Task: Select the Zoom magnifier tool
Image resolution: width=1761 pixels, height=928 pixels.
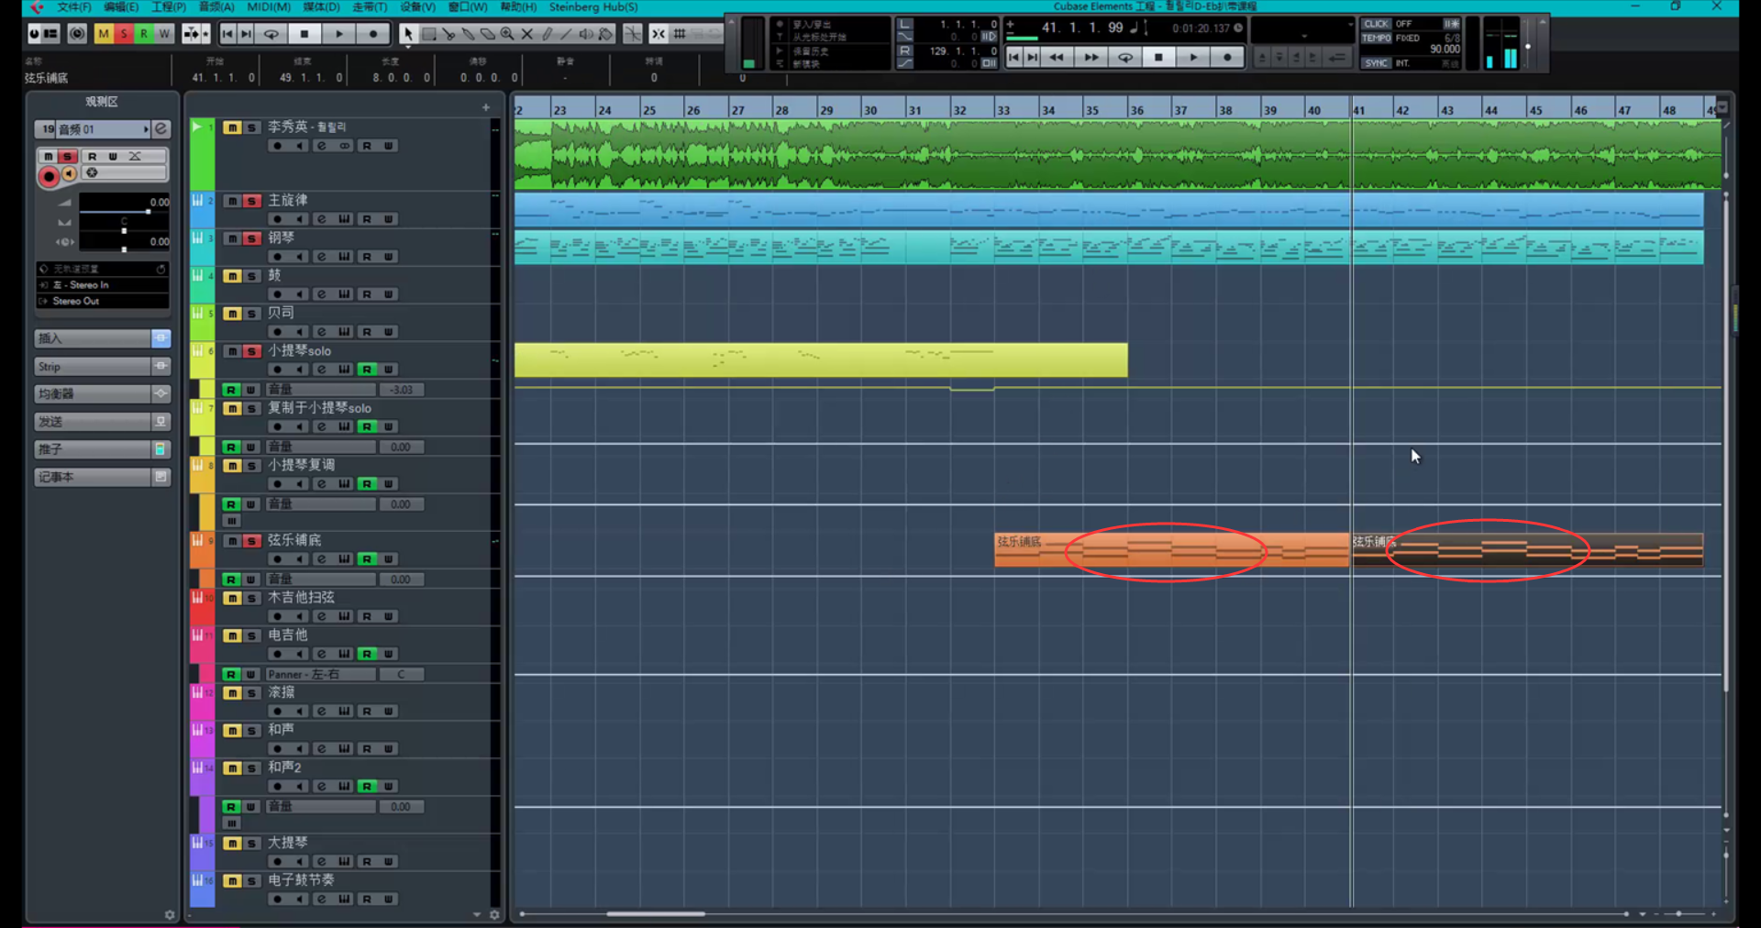Action: coord(507,34)
